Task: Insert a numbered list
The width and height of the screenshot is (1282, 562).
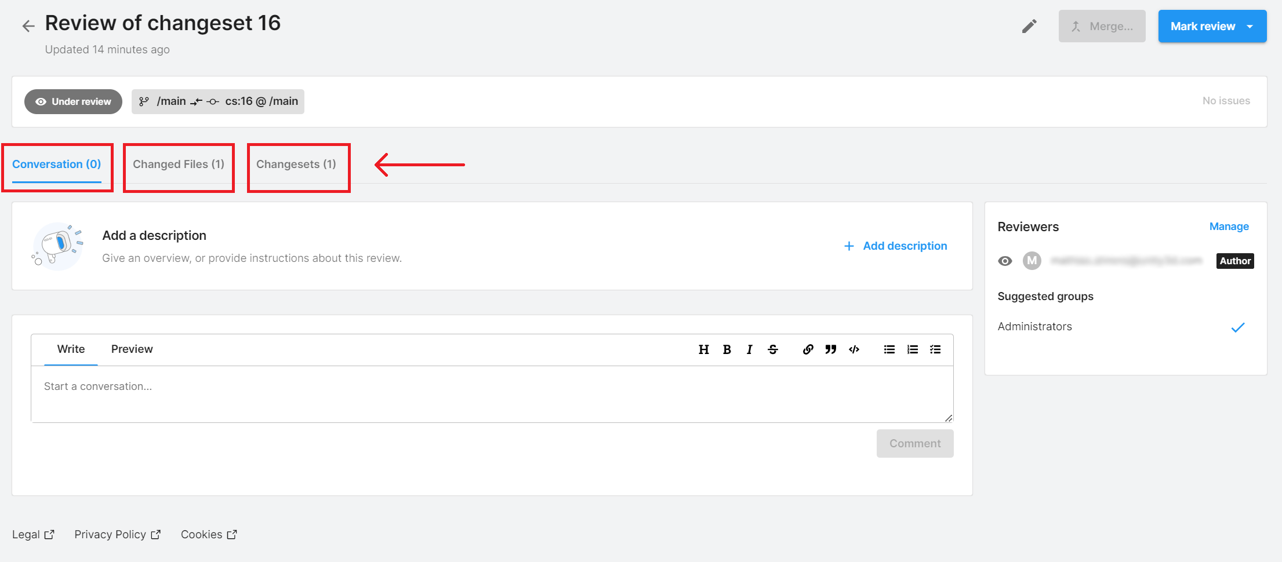Action: click(912, 349)
